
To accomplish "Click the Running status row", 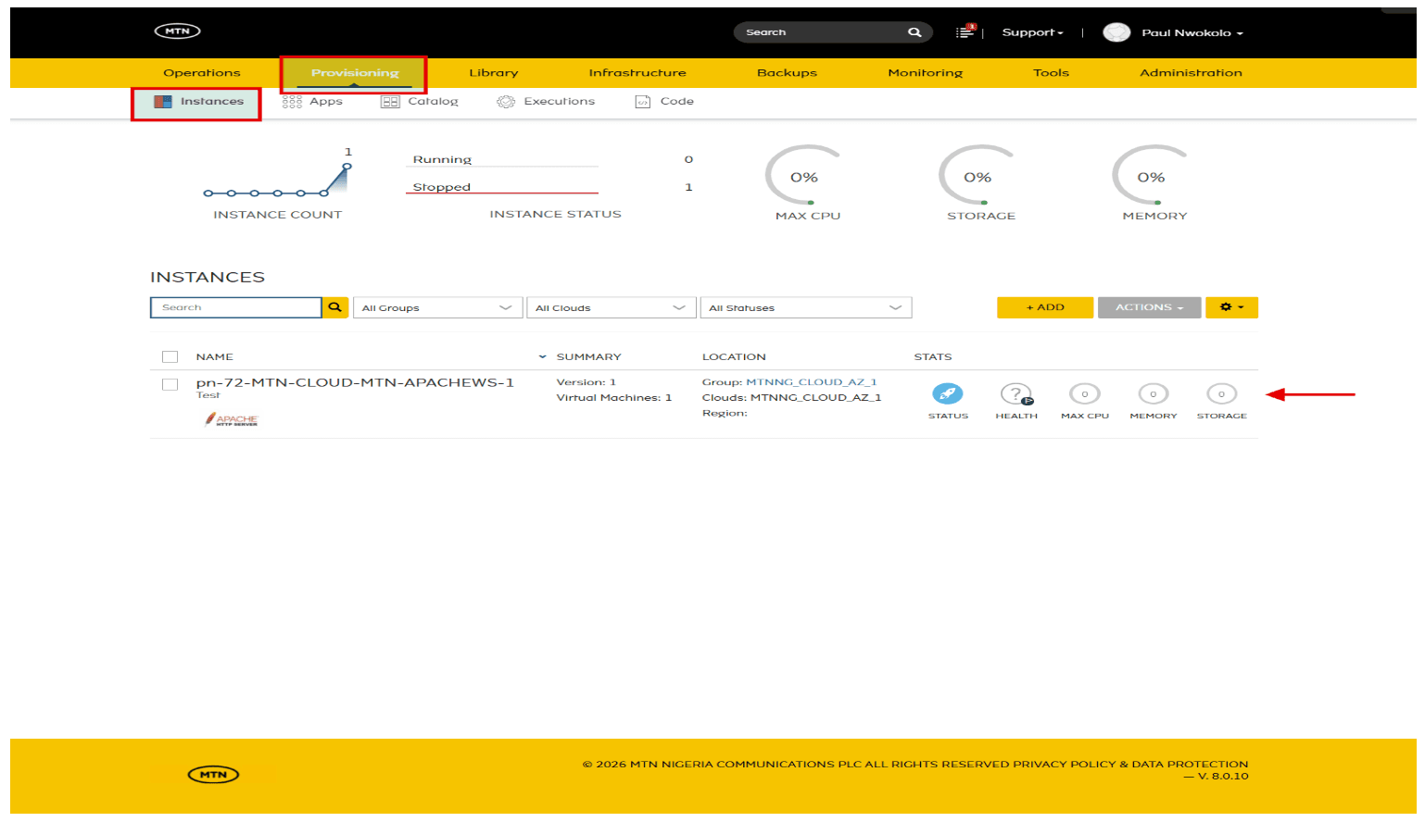I will pyautogui.click(x=551, y=159).
